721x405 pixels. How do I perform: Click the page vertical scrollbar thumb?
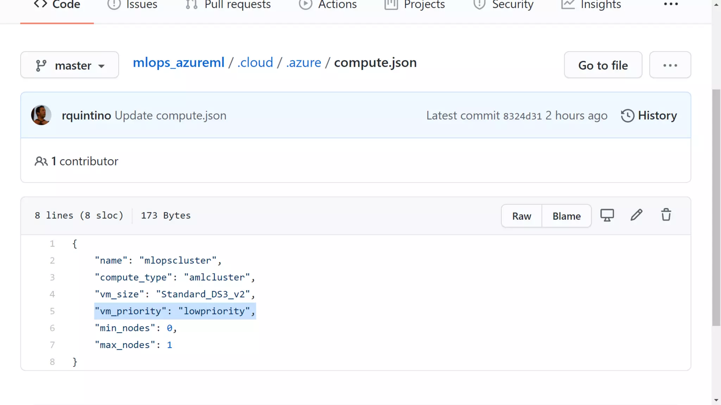(716, 207)
